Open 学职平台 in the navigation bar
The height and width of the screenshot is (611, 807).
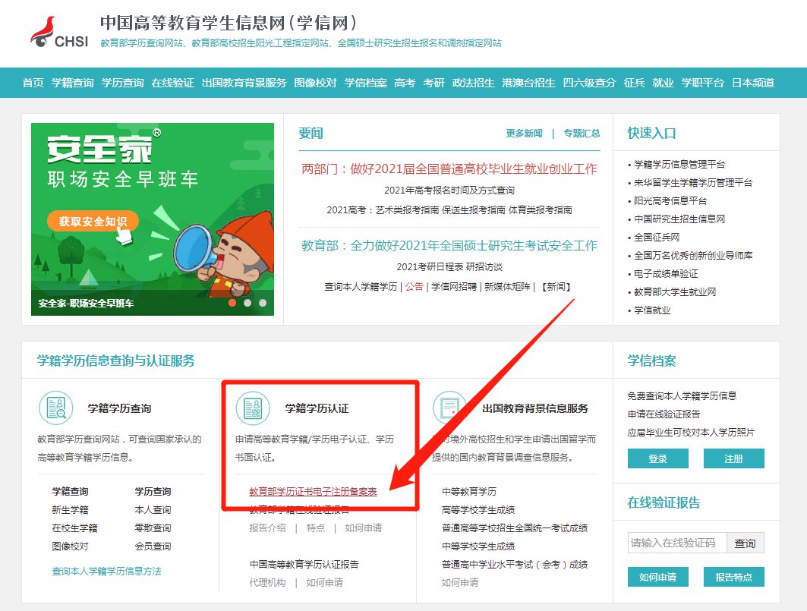point(702,83)
